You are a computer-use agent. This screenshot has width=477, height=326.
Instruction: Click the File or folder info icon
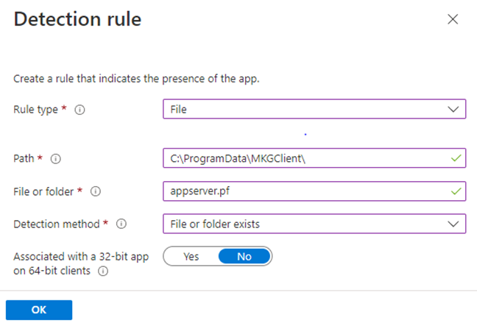[x=95, y=191]
